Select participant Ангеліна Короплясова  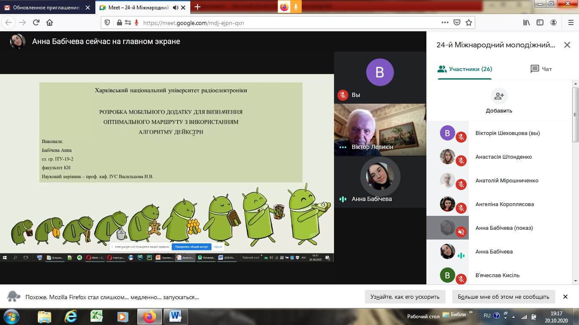499,204
